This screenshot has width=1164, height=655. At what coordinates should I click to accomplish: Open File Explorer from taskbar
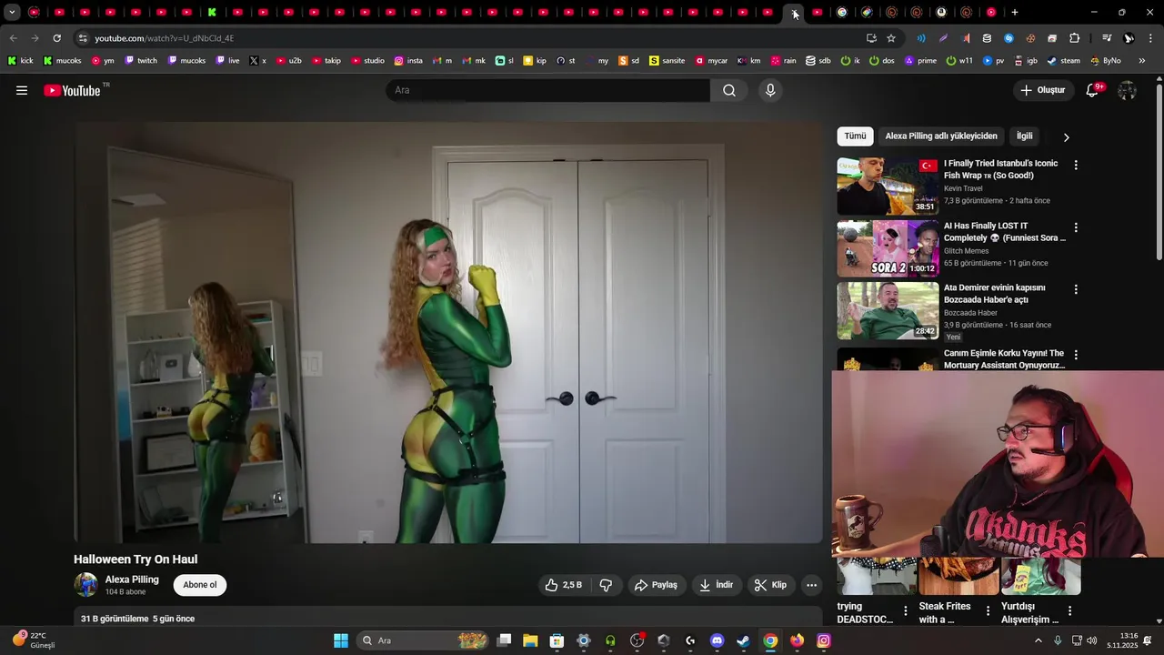530,640
